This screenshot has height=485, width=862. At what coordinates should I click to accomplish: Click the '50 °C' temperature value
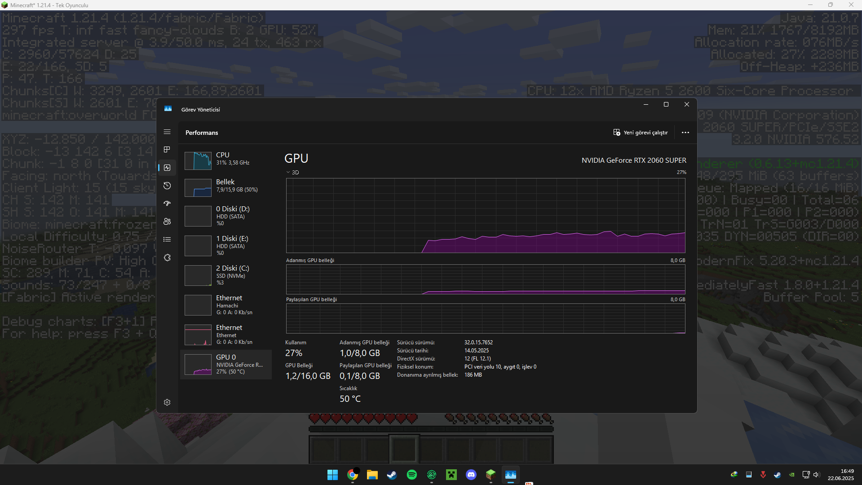click(x=350, y=399)
